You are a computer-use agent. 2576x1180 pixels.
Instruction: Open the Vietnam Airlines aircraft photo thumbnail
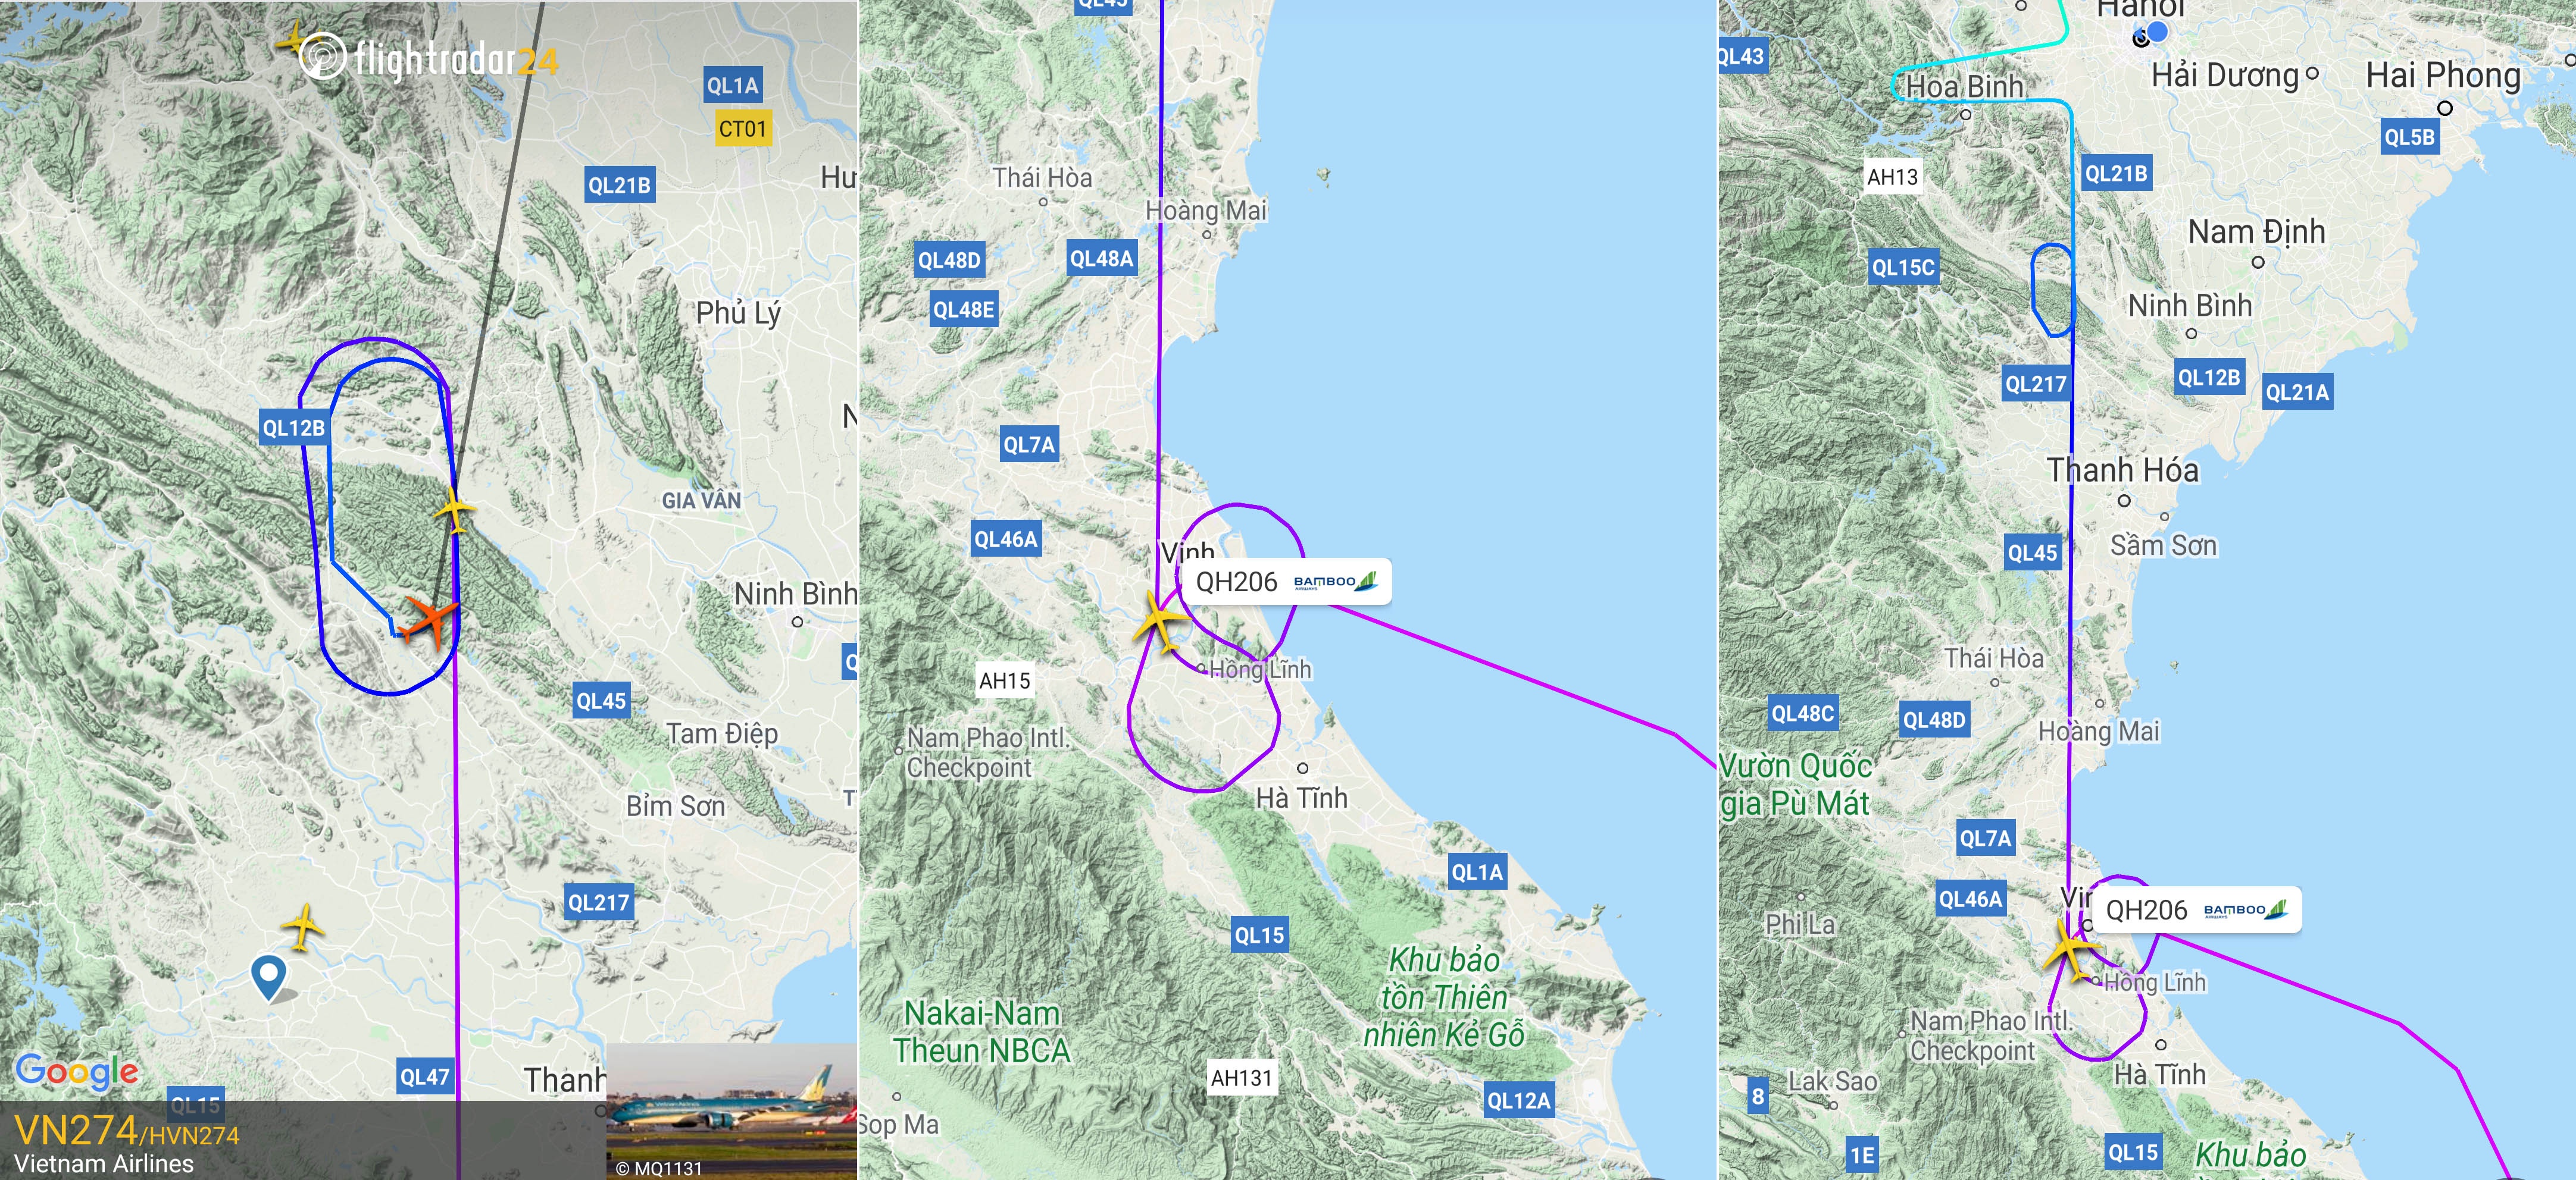point(731,1111)
